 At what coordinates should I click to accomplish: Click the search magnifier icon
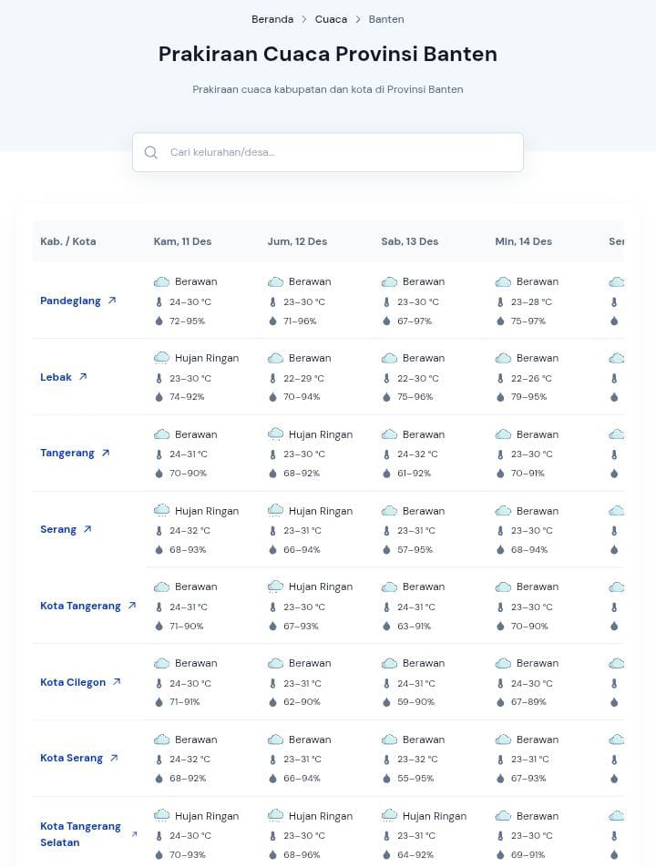151,152
